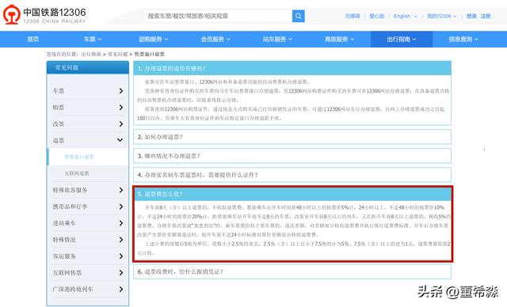
Task: Select 售票窗口退票 sidebar sub-item
Action: pos(79,157)
